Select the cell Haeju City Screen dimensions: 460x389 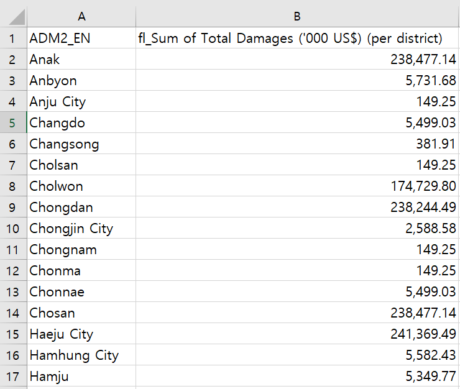[81, 334]
